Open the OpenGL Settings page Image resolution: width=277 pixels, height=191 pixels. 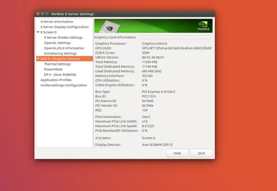click(57, 43)
